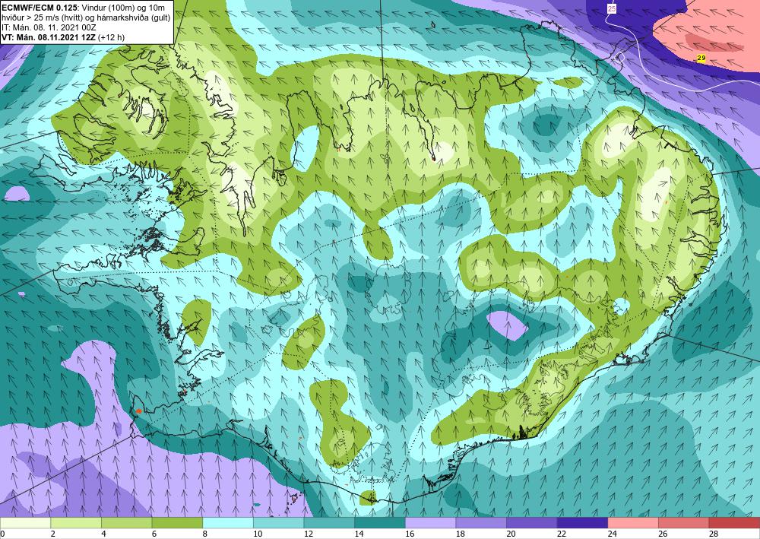Image resolution: width=760 pixels, height=539 pixels.
Task: Select the 14–16 m/s dark teal legend swatch
Action: click(x=379, y=523)
